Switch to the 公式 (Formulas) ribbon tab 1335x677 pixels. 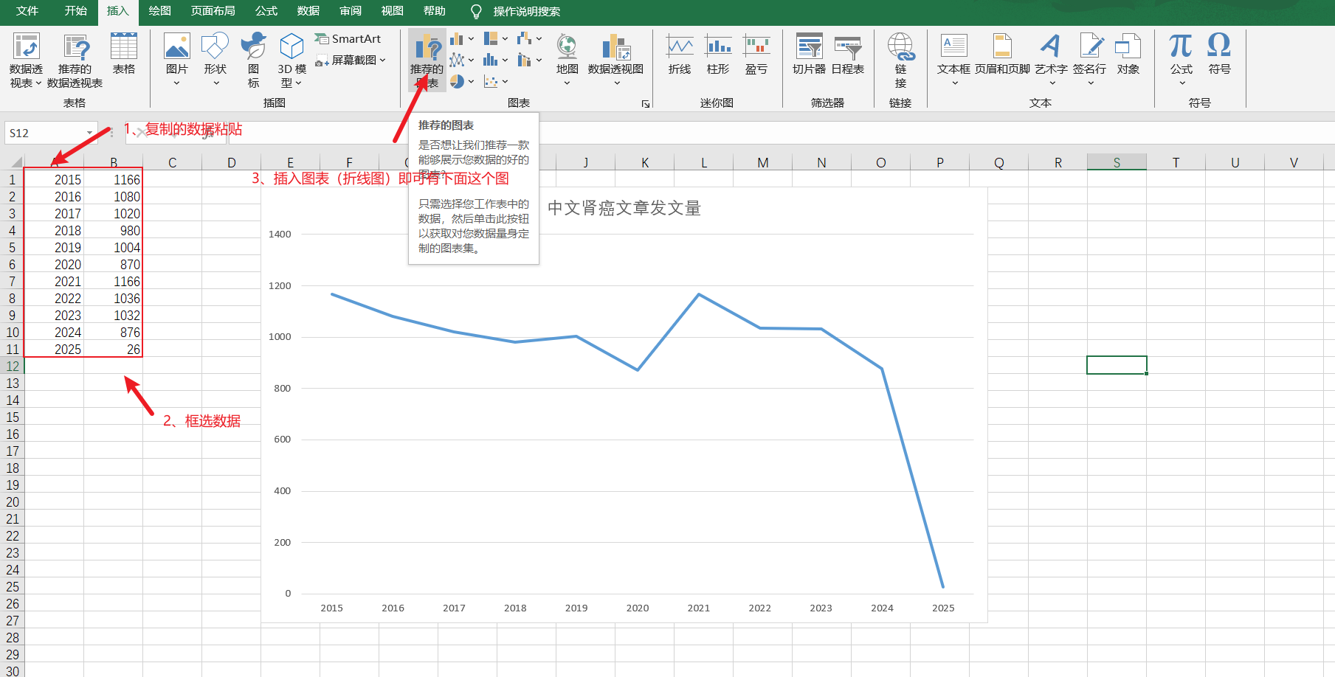(266, 11)
